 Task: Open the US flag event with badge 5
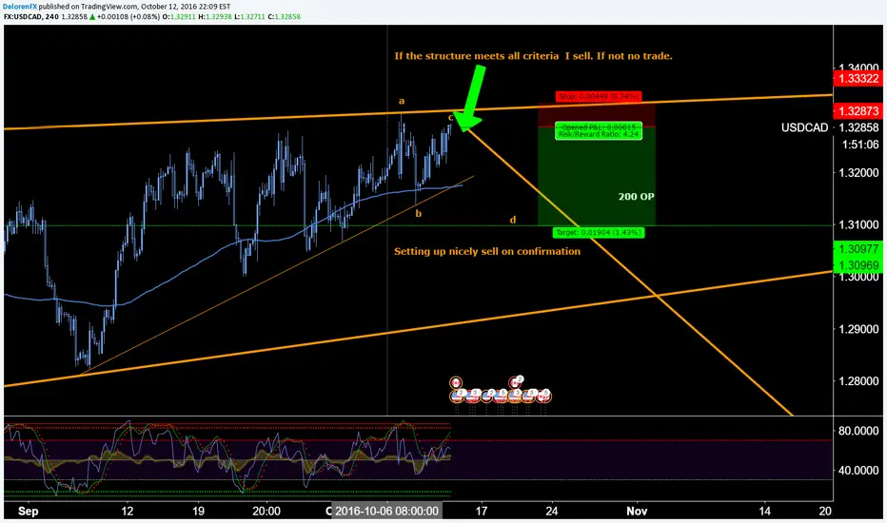tap(500, 397)
